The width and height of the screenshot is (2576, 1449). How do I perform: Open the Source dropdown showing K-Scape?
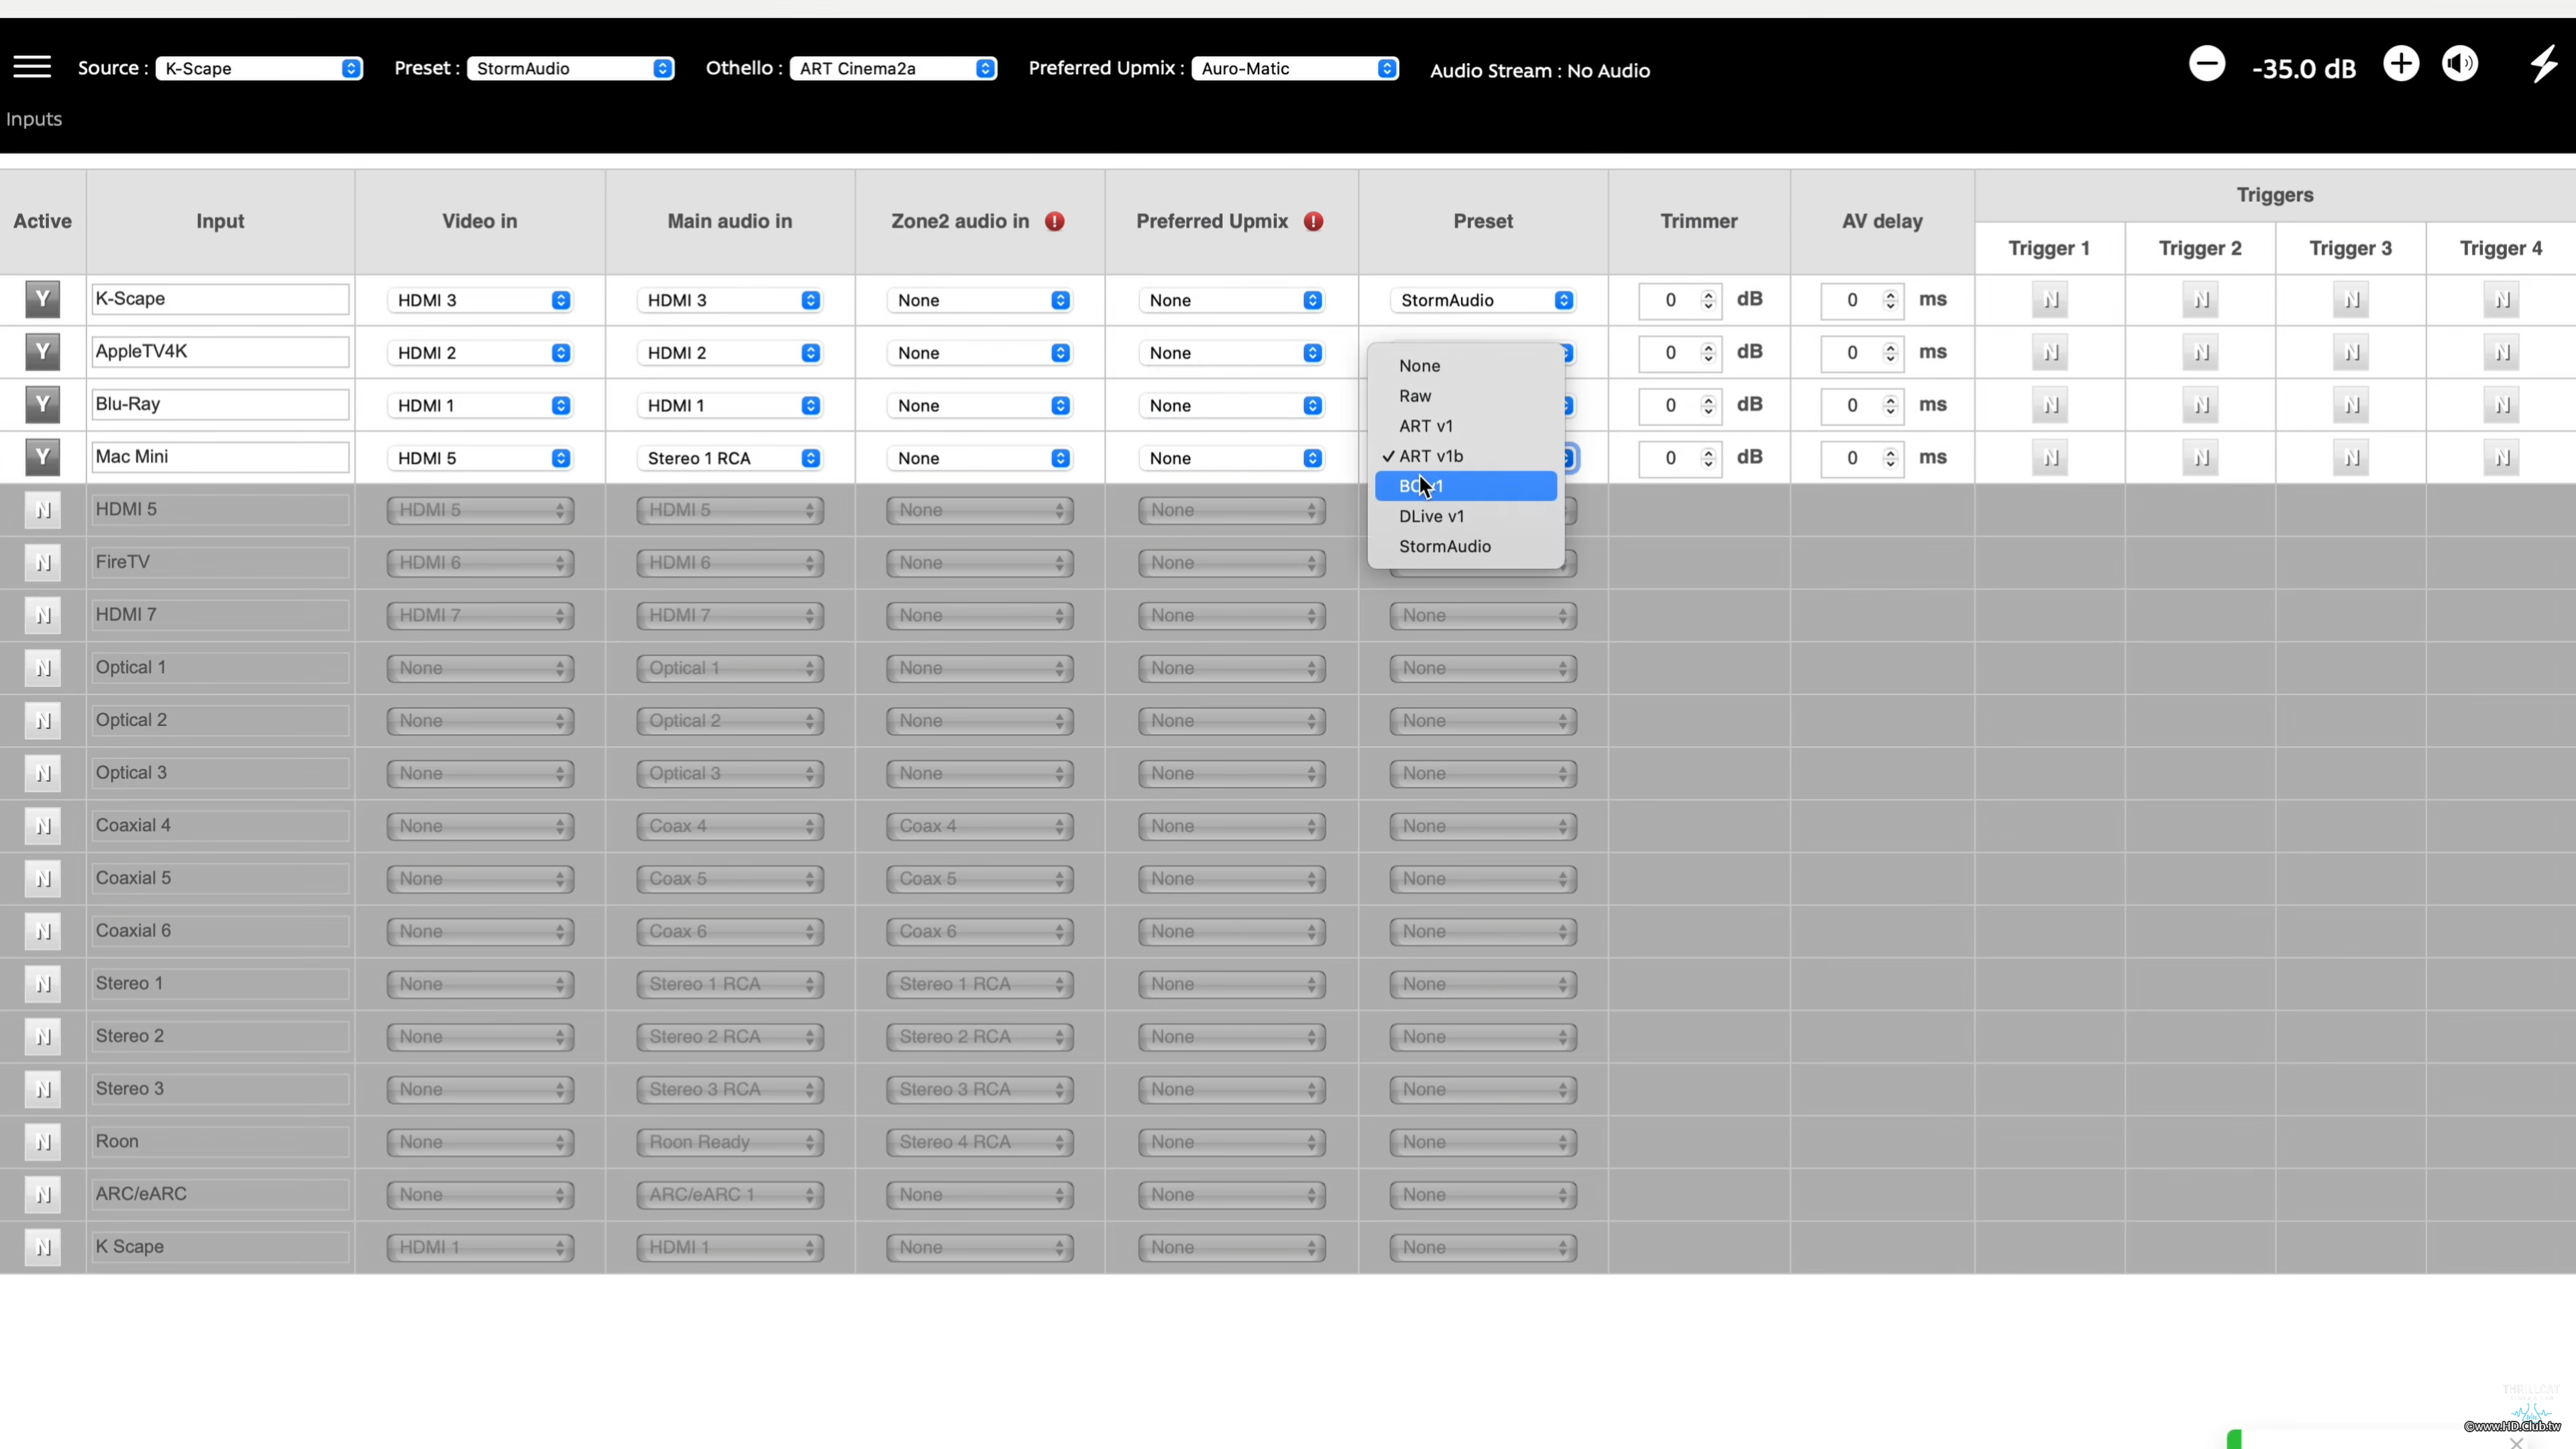click(259, 69)
